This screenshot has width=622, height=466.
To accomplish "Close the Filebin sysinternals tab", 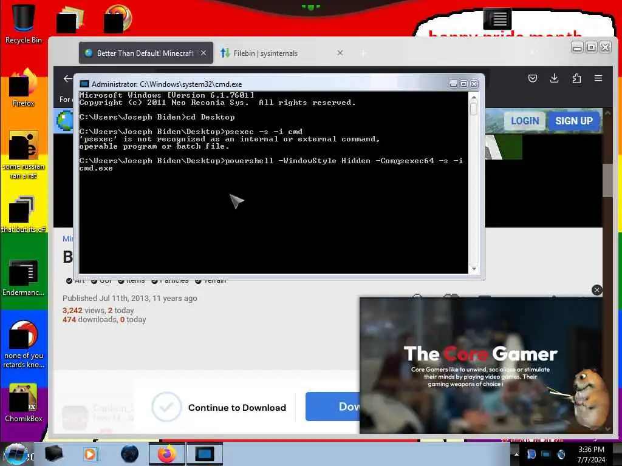I will point(340,53).
